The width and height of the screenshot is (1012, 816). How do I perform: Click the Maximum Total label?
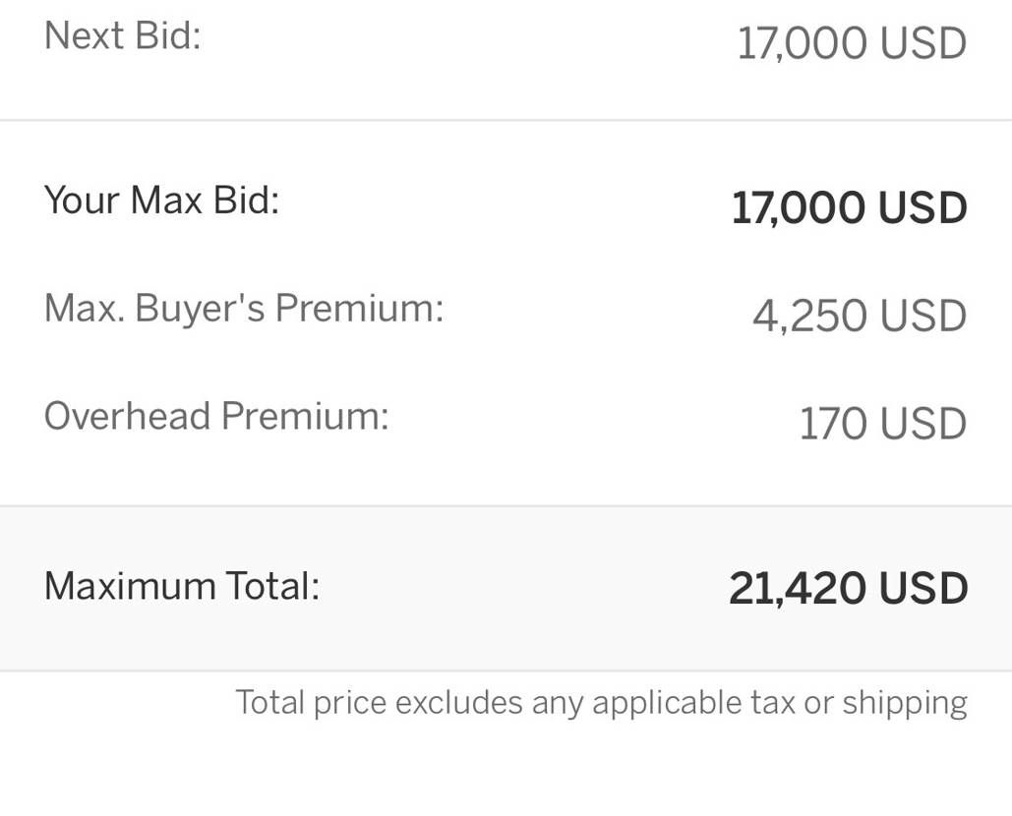(x=182, y=587)
